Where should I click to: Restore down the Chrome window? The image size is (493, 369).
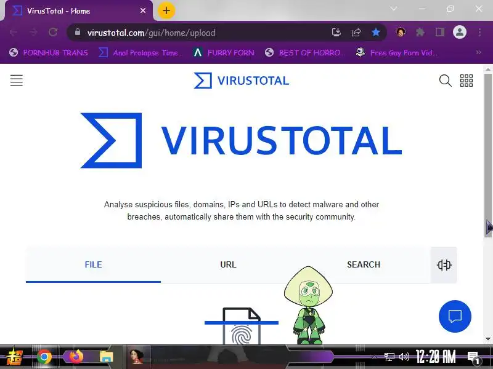pos(450,9)
